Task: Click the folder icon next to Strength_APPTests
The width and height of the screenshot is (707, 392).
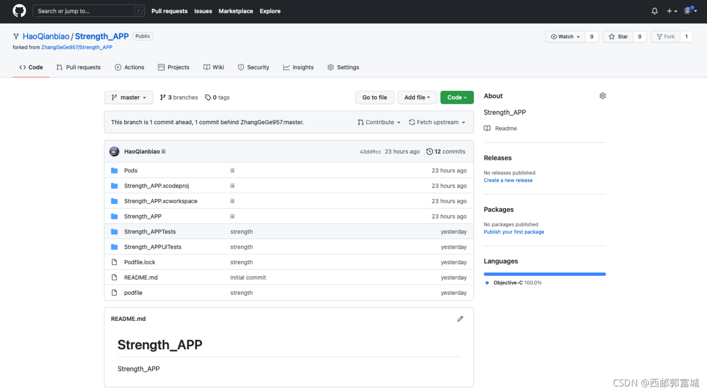Action: [x=114, y=232]
